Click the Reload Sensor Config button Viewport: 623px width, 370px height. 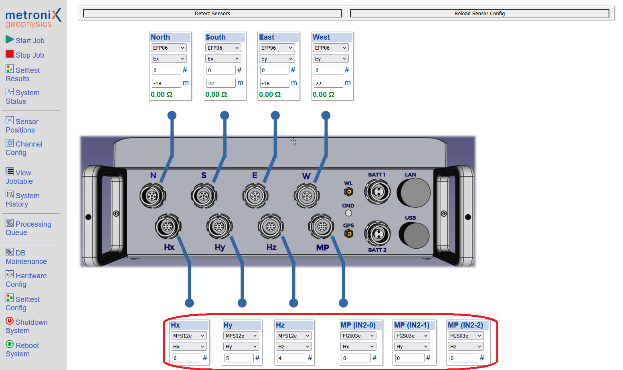(479, 13)
